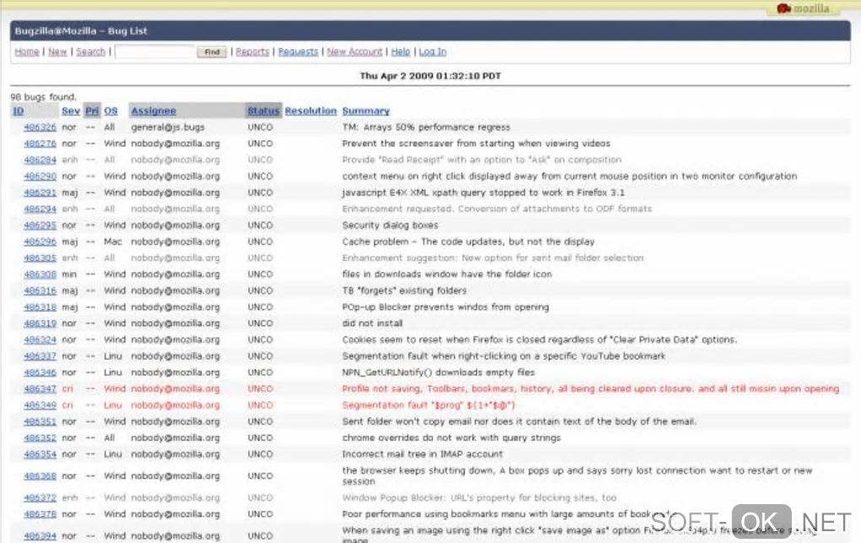Open bug 486318
The width and height of the screenshot is (861, 543).
coord(40,307)
